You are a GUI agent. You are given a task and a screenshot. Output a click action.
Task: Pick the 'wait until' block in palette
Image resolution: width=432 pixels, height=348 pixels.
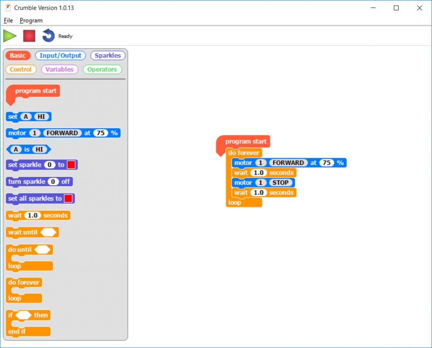23,232
